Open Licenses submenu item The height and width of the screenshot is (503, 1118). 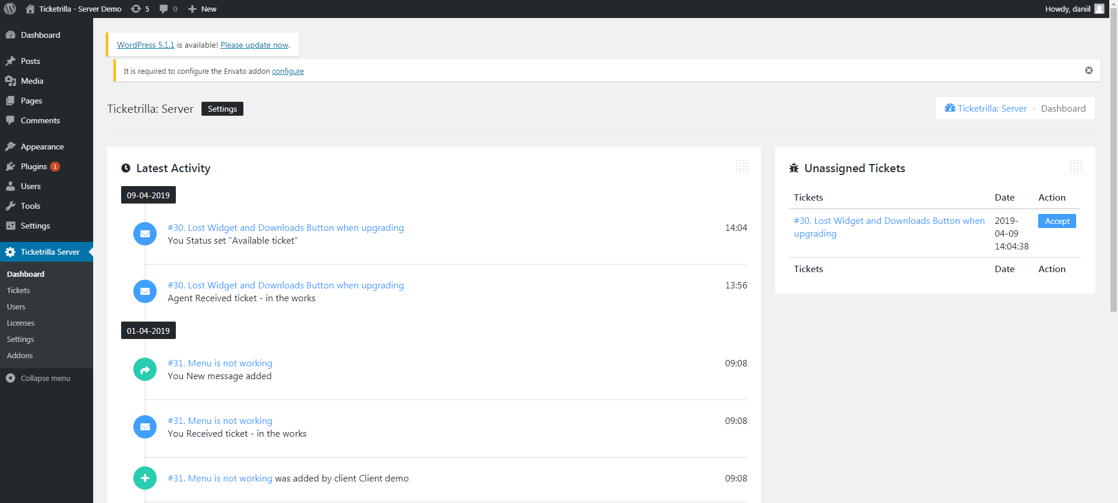20,323
